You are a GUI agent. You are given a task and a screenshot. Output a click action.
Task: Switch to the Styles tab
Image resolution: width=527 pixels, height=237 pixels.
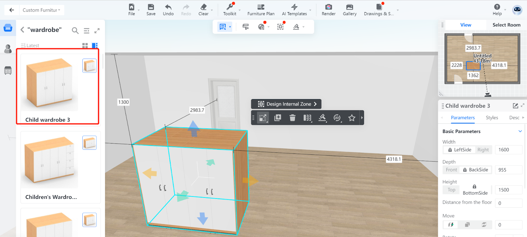coord(492,118)
